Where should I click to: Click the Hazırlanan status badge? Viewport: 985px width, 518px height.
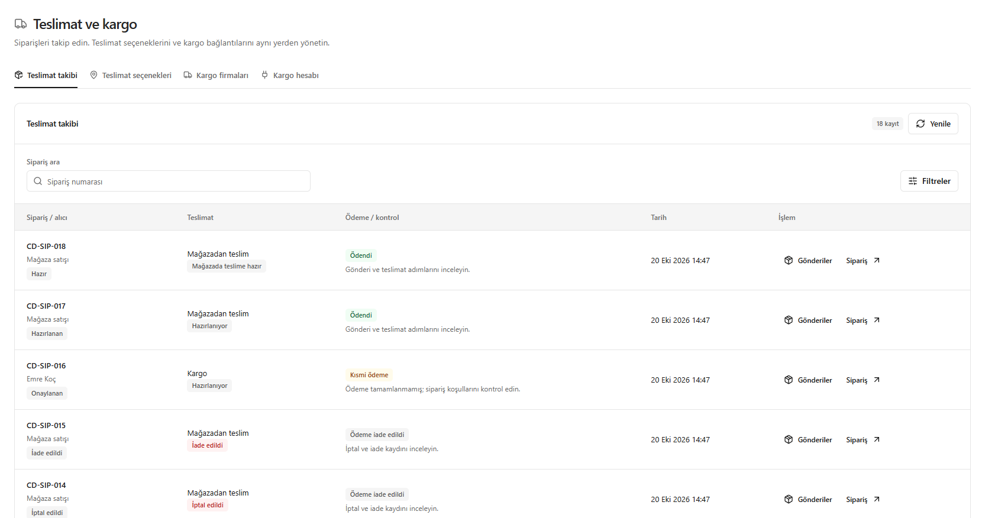(47, 334)
